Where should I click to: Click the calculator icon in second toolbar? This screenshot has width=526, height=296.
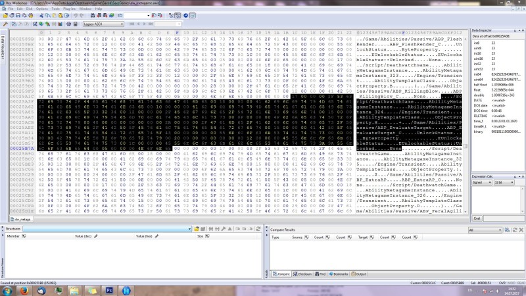pyautogui.click(x=76, y=24)
